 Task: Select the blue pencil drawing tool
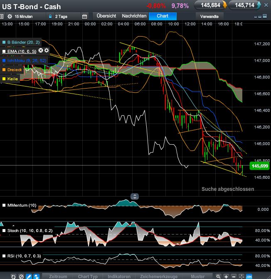29,277
